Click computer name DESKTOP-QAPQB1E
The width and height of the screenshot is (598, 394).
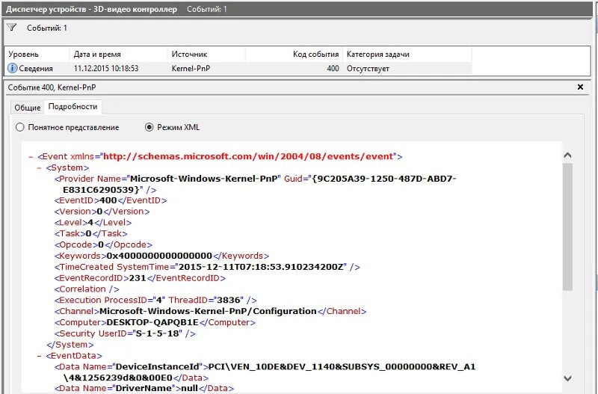(x=152, y=322)
